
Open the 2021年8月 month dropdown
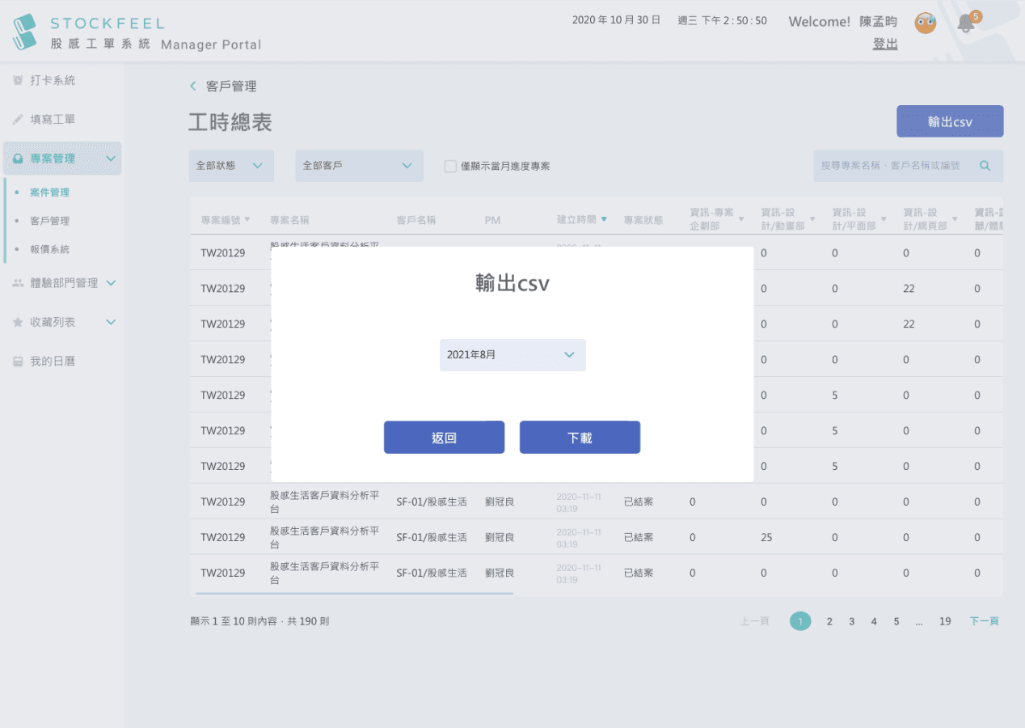[512, 355]
